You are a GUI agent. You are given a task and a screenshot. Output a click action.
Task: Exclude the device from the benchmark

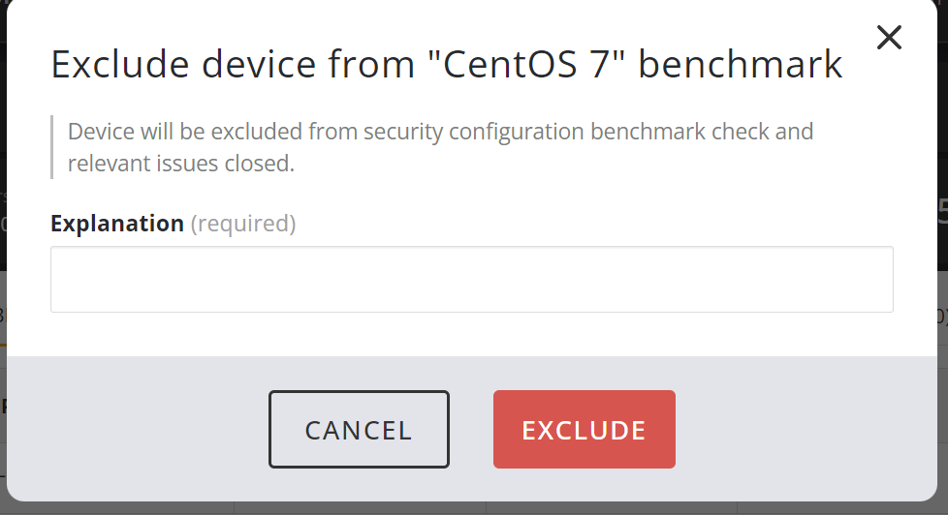584,429
